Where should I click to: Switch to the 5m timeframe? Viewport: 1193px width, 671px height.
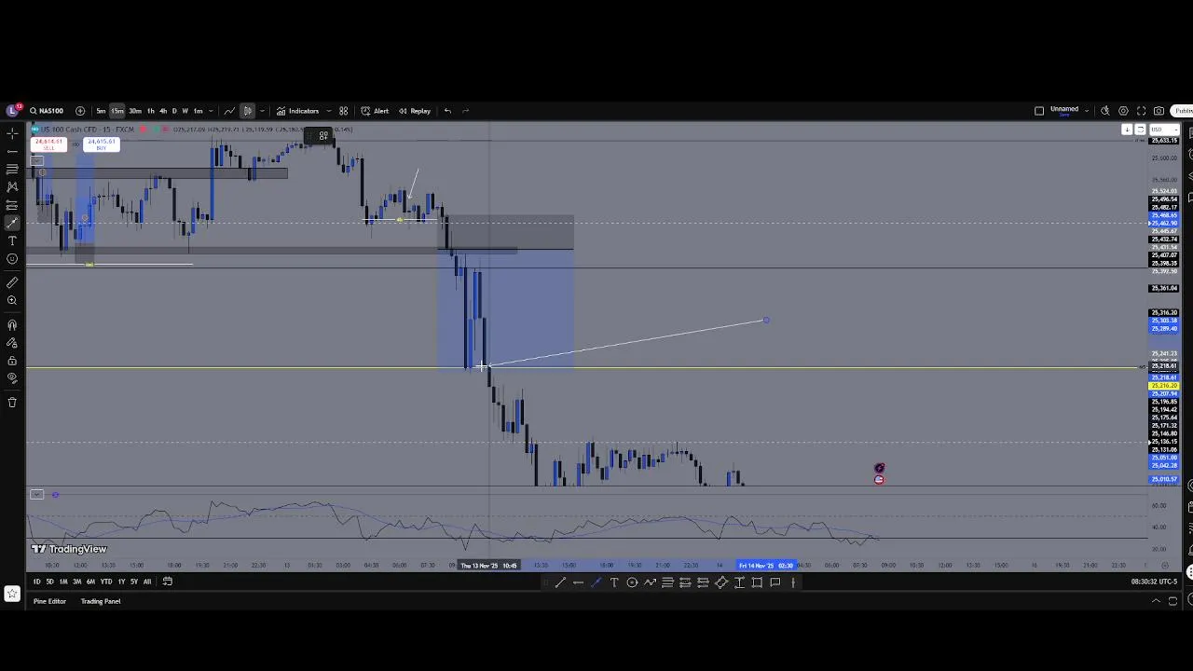[101, 111]
